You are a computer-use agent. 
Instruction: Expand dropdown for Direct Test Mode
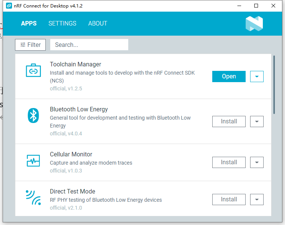click(256, 199)
